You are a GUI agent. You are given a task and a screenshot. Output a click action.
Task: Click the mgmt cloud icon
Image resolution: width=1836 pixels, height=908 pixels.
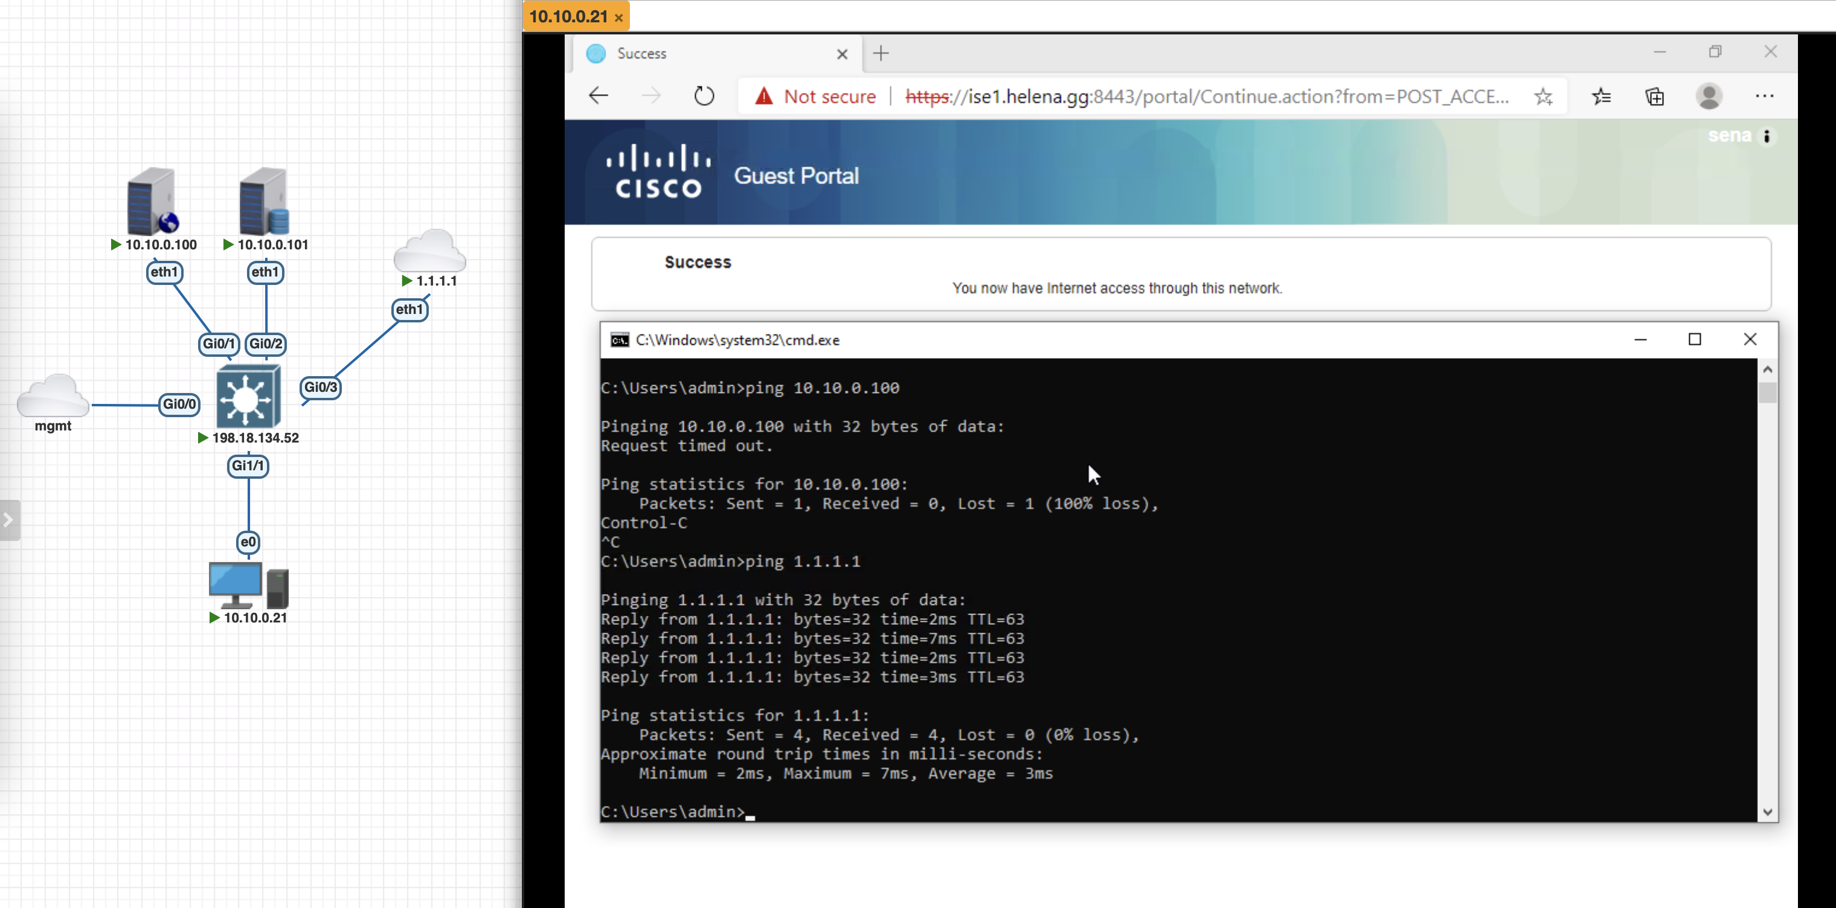[53, 397]
